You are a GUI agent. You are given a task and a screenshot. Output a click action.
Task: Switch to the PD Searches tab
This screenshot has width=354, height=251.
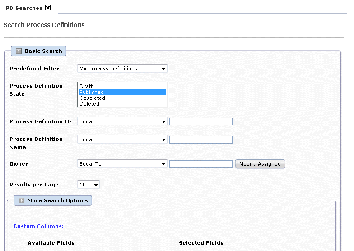pos(24,8)
